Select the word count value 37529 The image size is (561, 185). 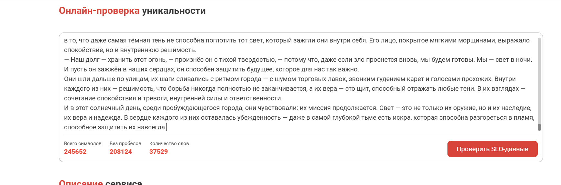point(158,152)
